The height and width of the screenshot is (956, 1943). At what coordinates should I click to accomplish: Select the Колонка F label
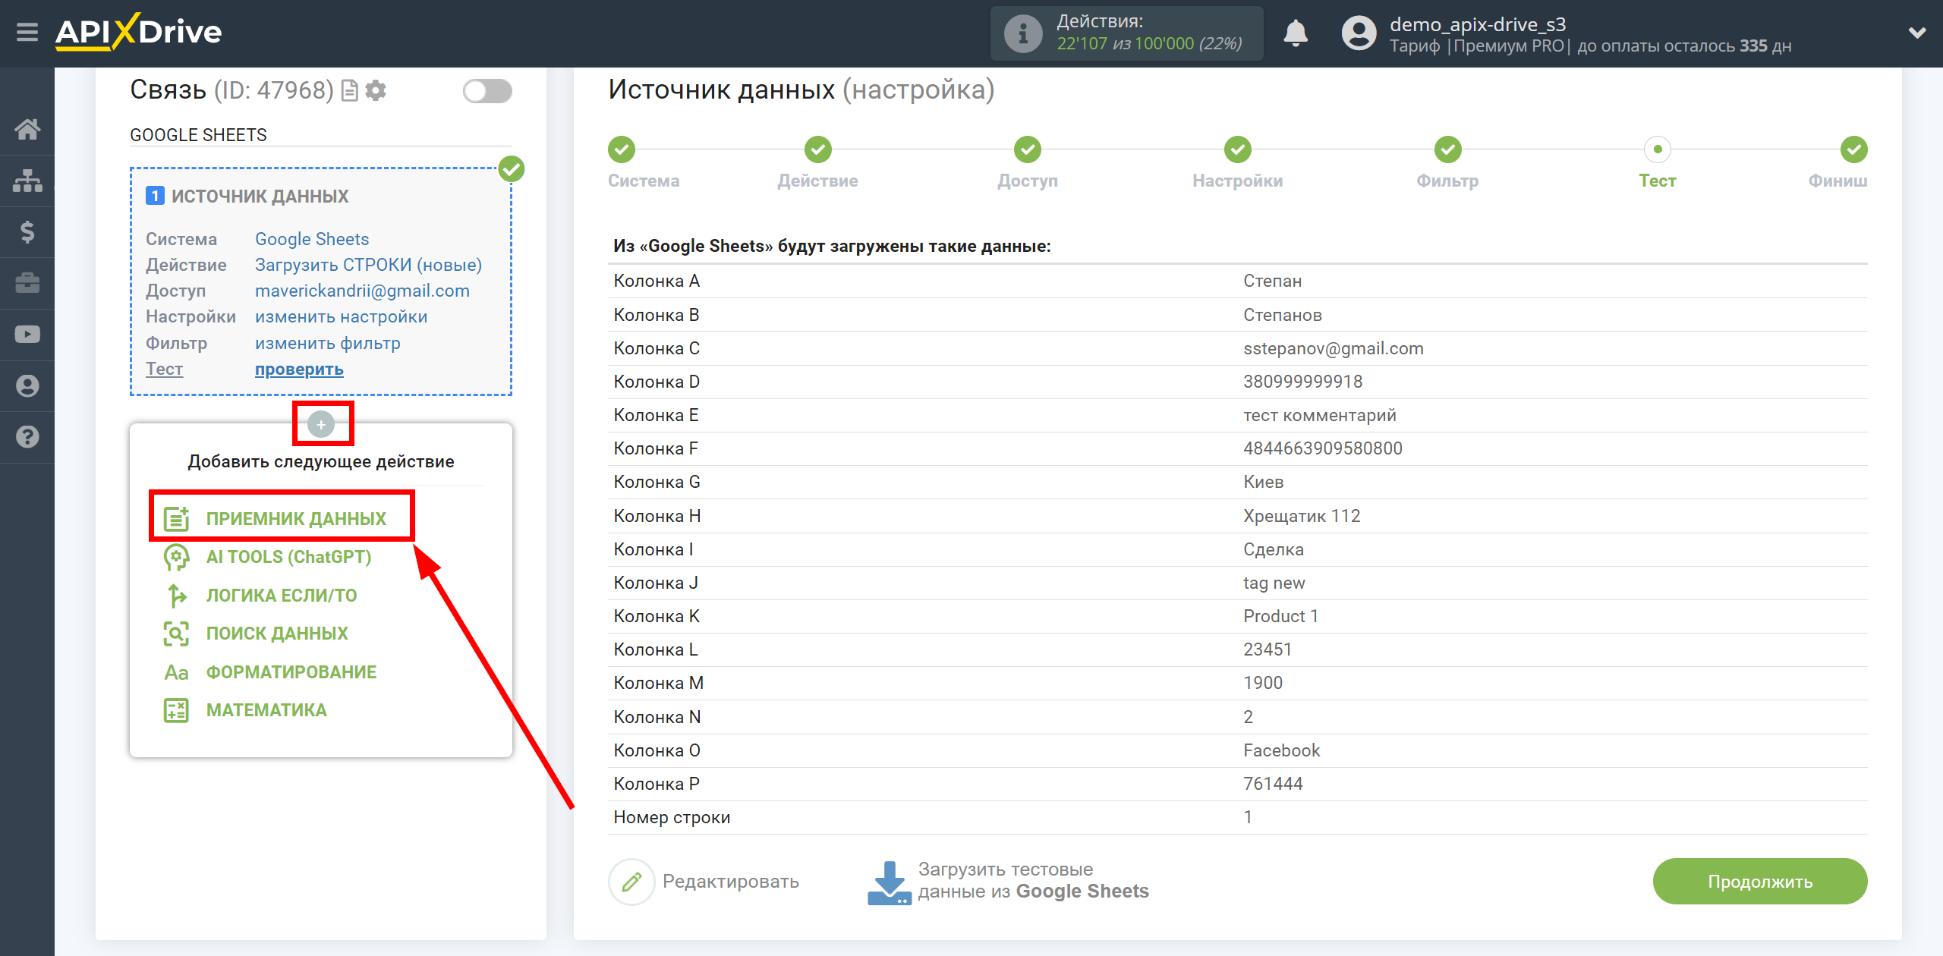pos(656,448)
